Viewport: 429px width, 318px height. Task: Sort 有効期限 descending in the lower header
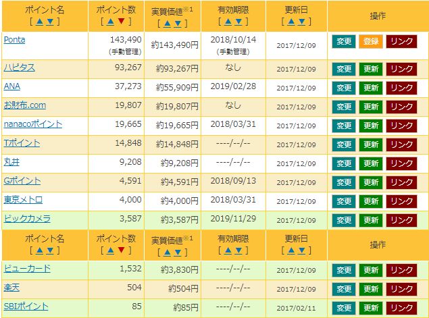pos(238,250)
